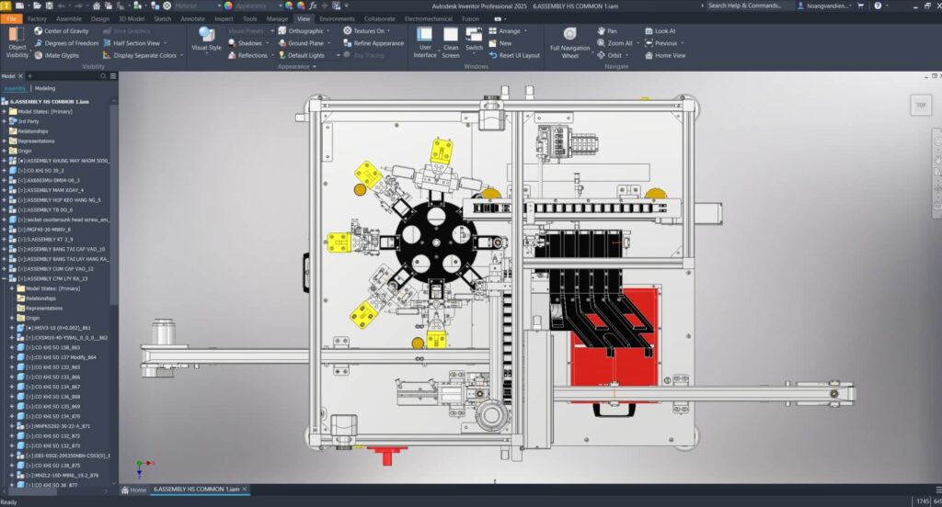Screen dimensions: 942x507
Task: Click Switch windows button
Action: coord(474,39)
